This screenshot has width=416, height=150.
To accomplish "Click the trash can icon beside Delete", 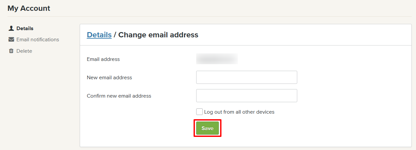I will [x=11, y=51].
